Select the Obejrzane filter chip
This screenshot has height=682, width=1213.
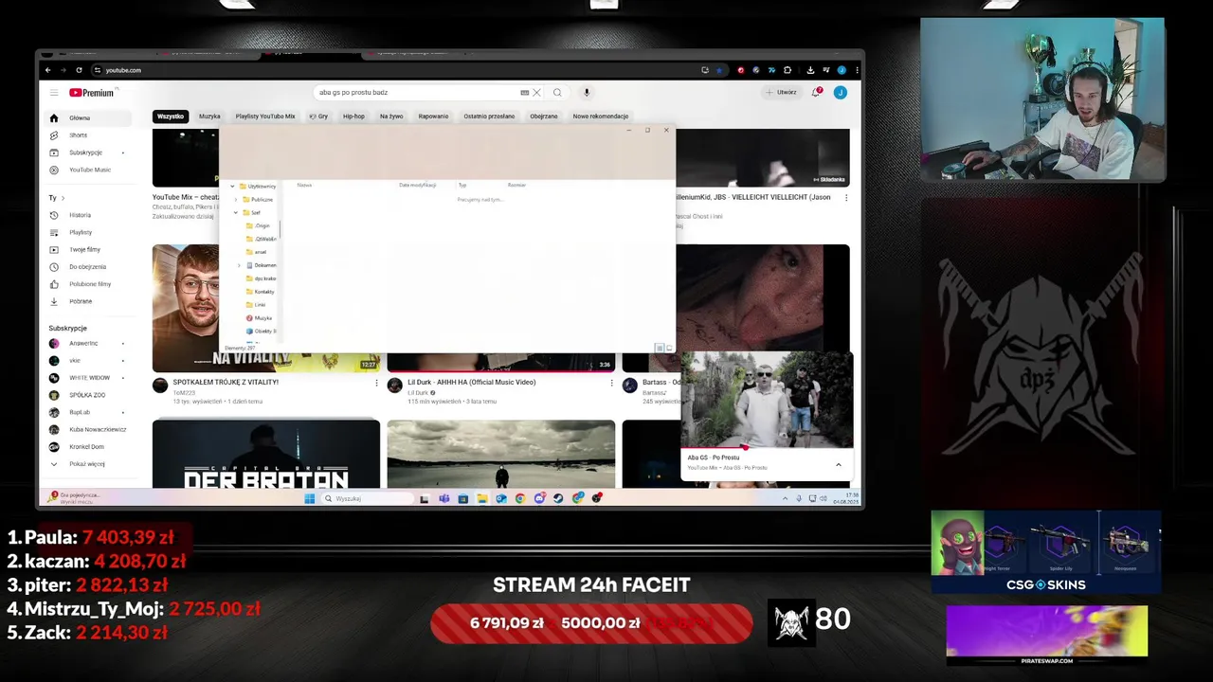(x=544, y=117)
